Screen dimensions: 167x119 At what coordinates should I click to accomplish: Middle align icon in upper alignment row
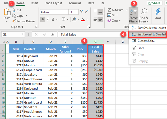100,12
